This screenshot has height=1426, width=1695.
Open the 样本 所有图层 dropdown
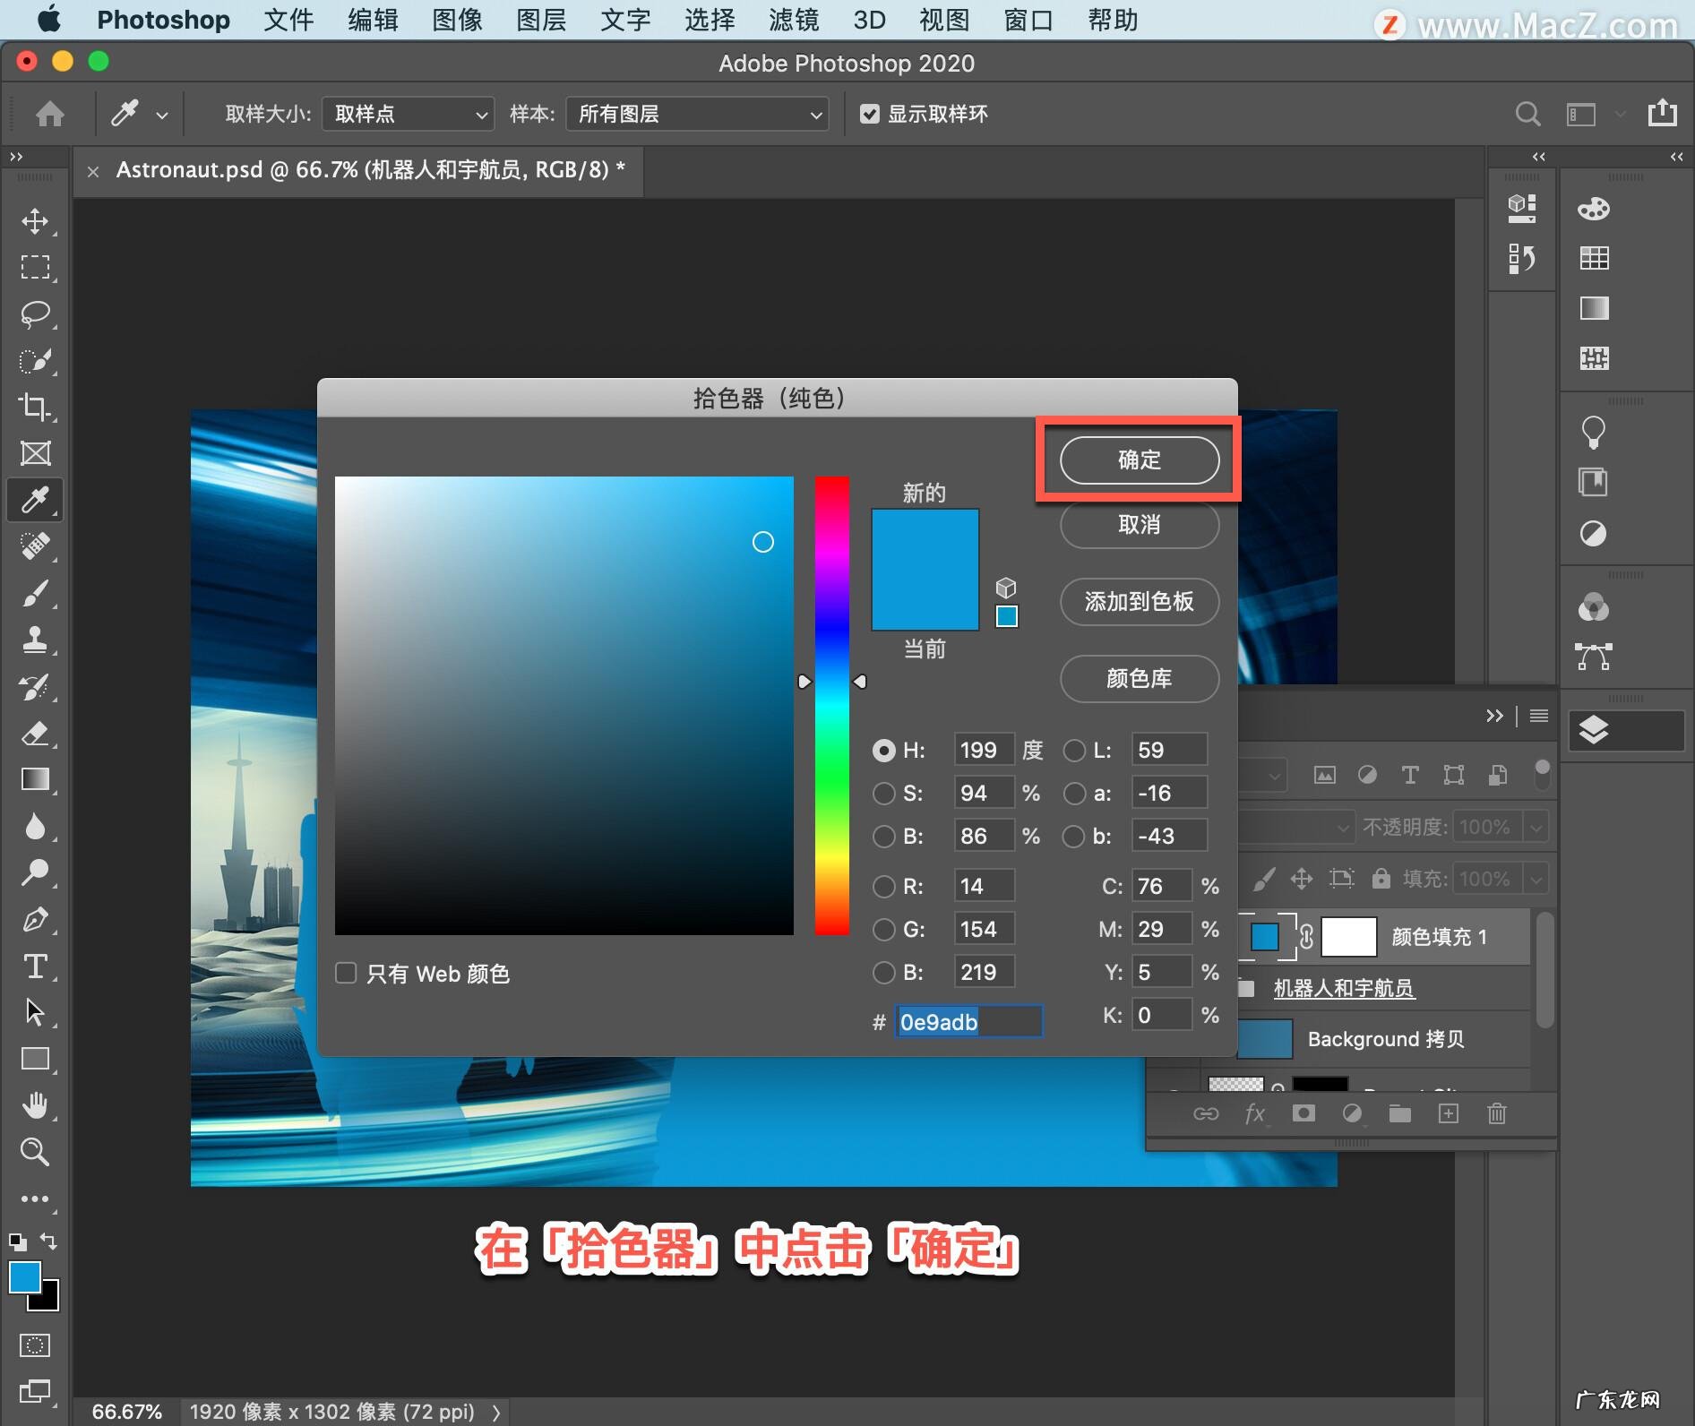697,114
